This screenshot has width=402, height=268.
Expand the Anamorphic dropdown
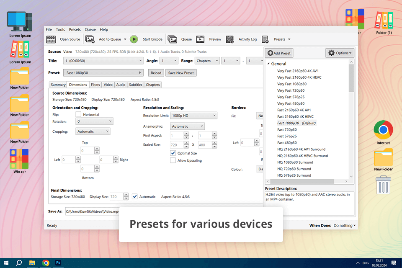tap(187, 126)
